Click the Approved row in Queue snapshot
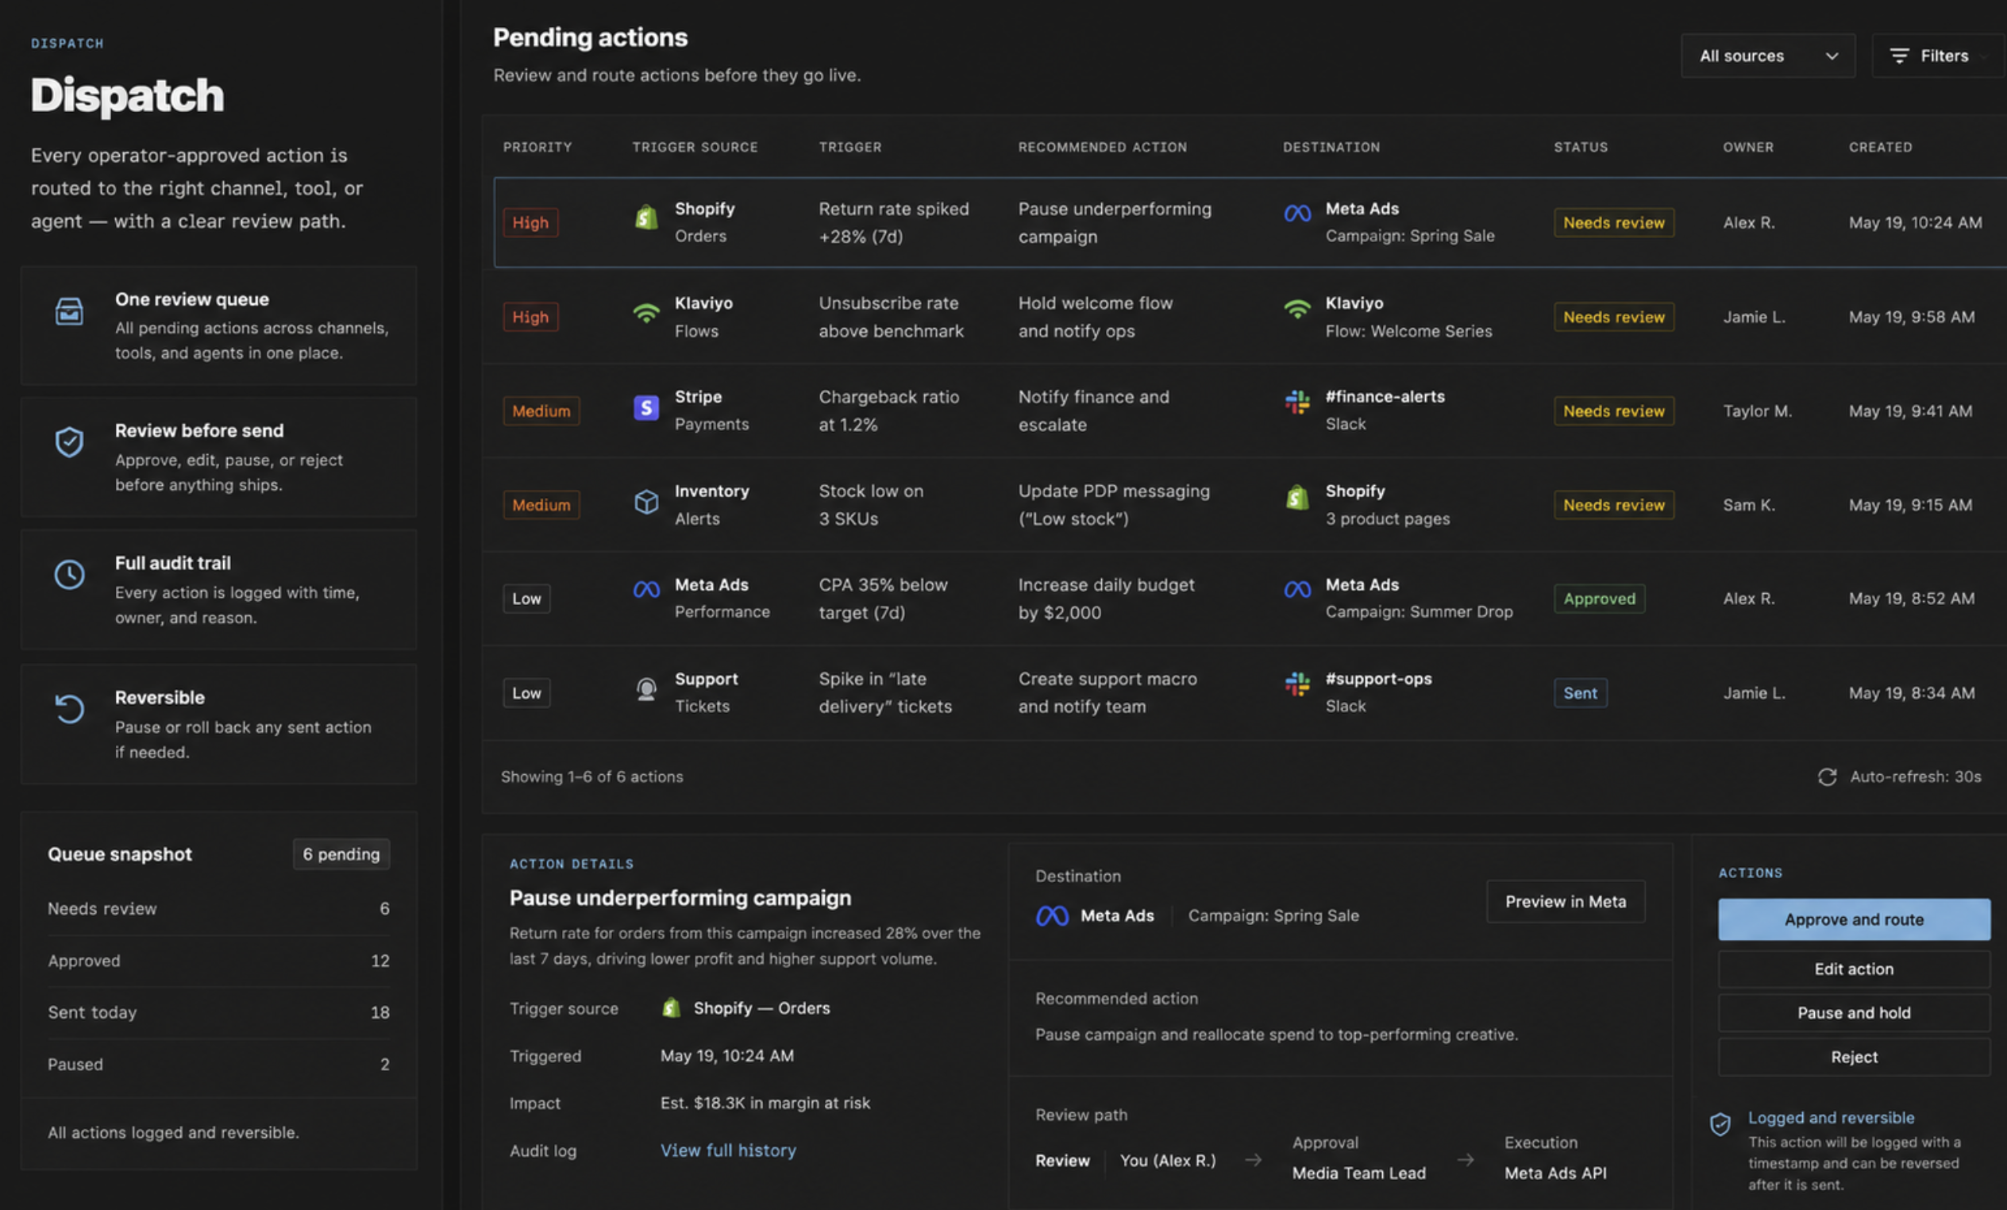Viewport: 2007px width, 1210px height. pyautogui.click(x=218, y=961)
